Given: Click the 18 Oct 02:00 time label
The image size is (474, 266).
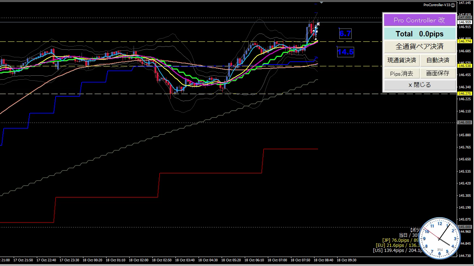Looking at the screenshot, I should 139,260.
